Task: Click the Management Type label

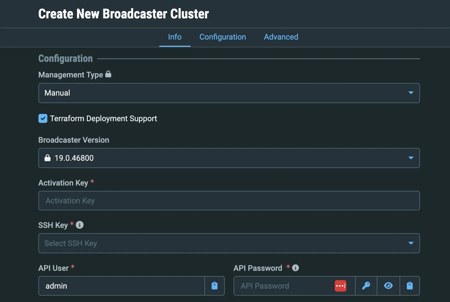Action: coord(71,75)
